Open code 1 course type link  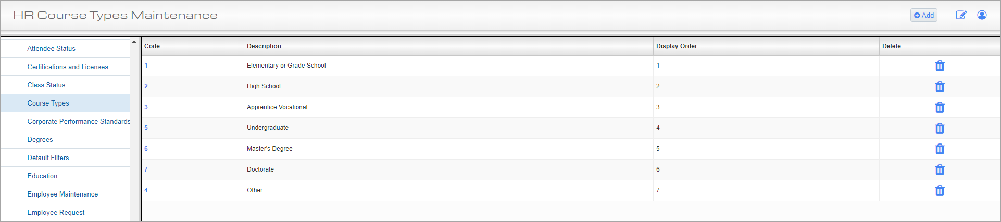[146, 66]
